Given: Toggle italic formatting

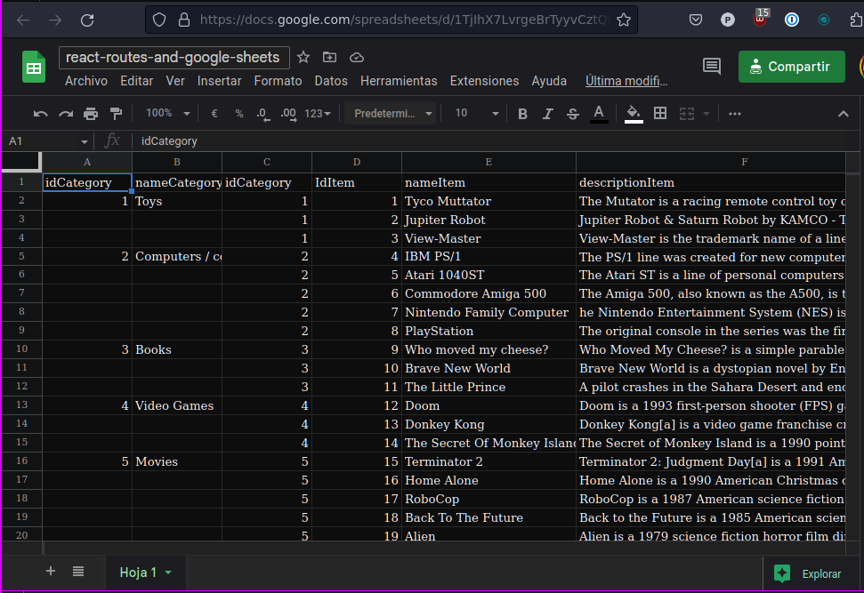Looking at the screenshot, I should 547,114.
